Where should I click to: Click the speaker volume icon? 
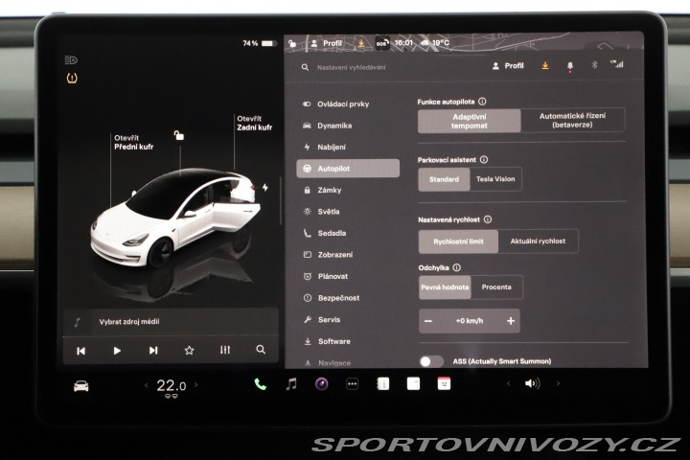pos(532,383)
